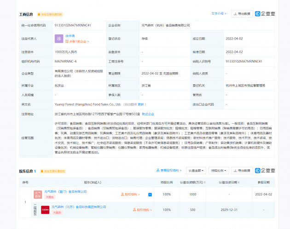Screen dimensions: 290x229
Task: Click the purple 徐 avatar icon
Action: [59, 39]
